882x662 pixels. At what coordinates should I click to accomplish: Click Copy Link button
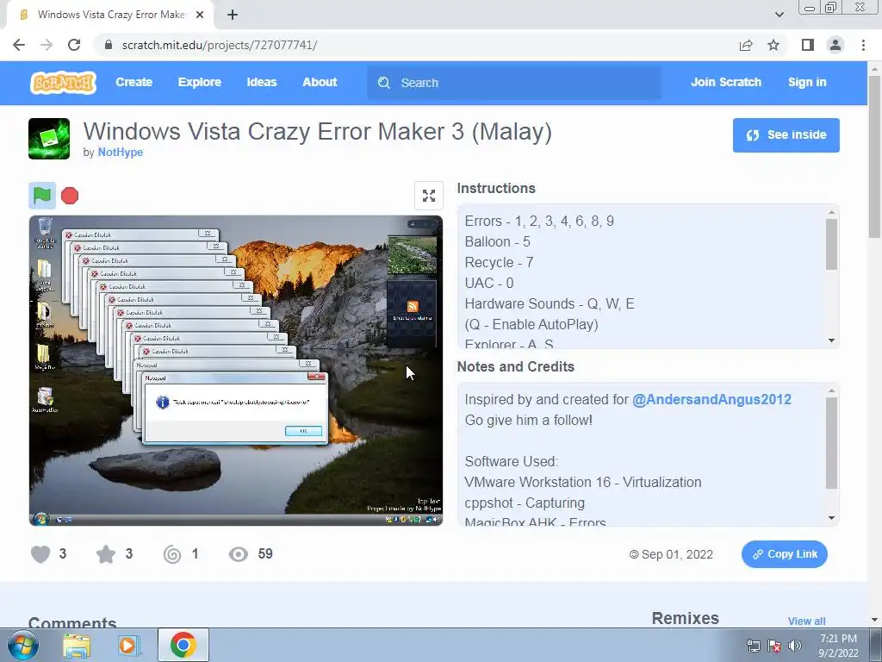[x=784, y=554]
